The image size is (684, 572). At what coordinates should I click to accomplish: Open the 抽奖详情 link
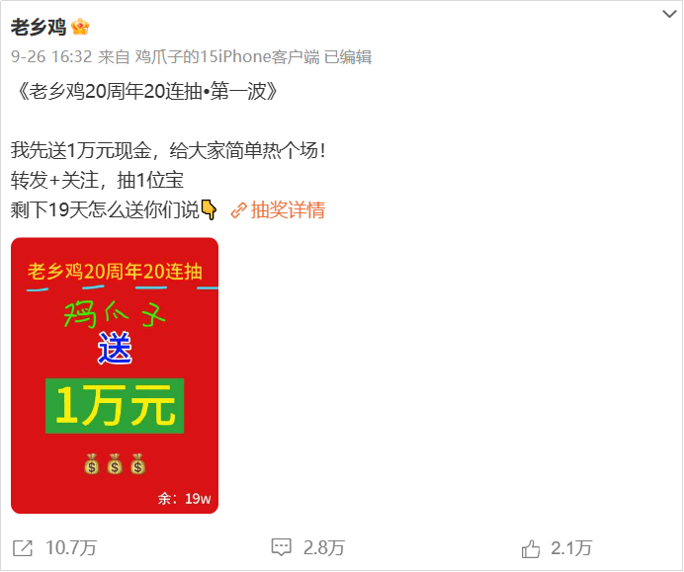288,210
